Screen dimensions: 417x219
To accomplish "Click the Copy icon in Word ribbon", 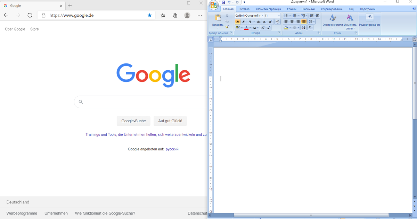I will (x=227, y=21).
